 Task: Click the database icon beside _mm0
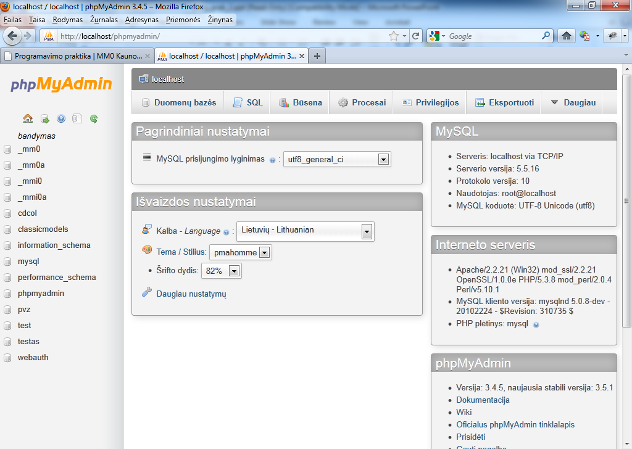pos(7,149)
